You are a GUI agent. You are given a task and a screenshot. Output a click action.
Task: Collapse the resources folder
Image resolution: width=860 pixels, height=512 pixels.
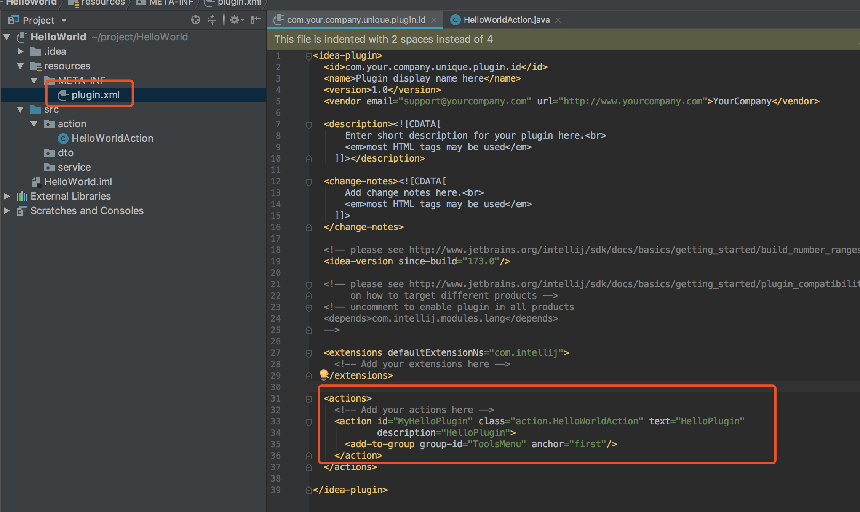coord(21,66)
